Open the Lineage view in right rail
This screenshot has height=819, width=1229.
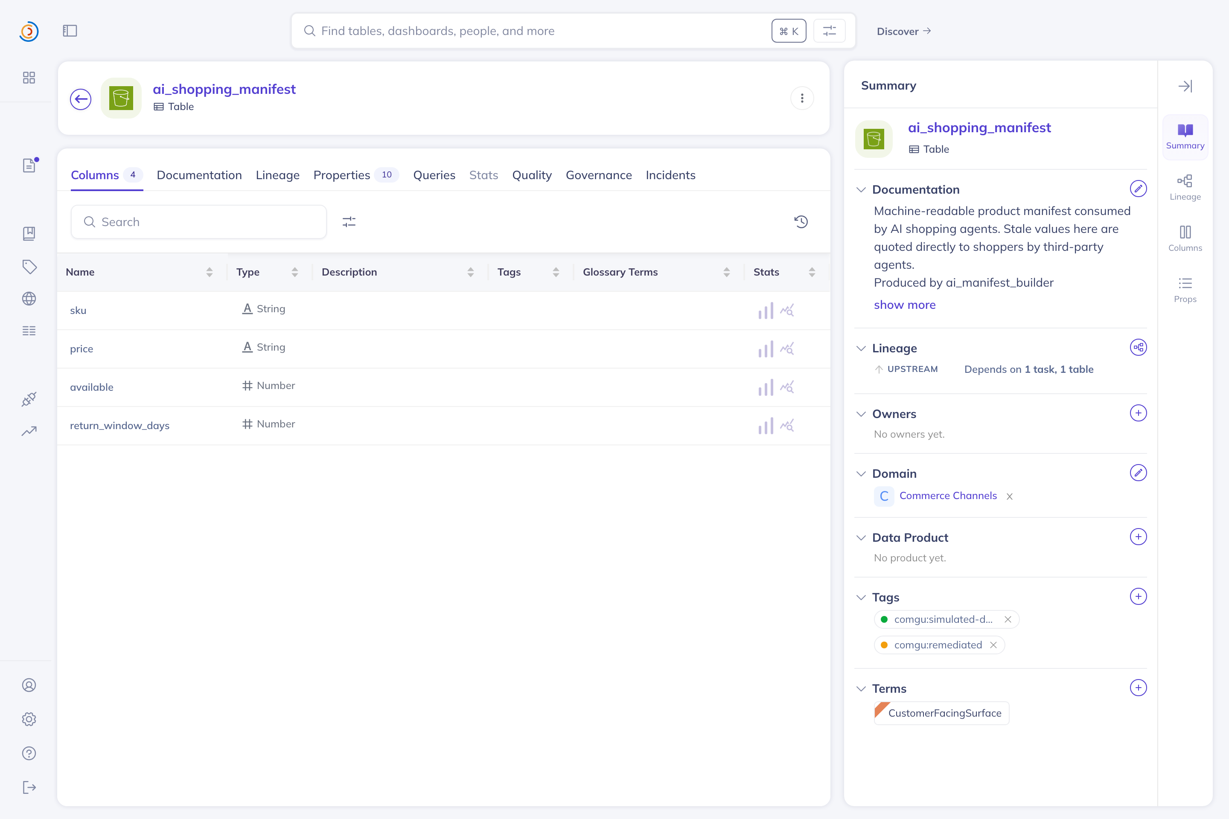pos(1185,188)
